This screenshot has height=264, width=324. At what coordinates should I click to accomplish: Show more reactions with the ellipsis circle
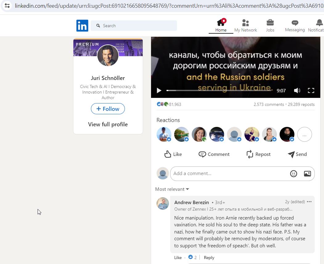click(x=304, y=134)
